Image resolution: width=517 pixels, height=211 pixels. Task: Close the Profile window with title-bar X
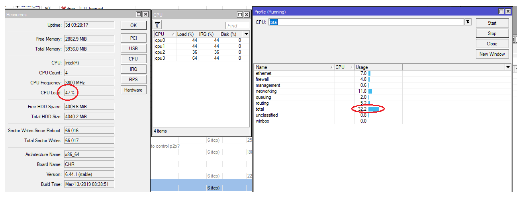508,12
